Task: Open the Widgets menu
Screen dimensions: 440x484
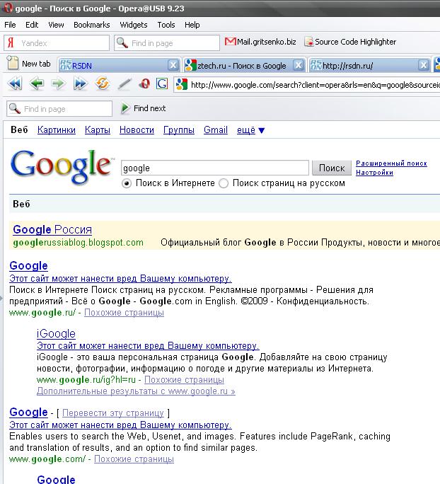Action: coord(134,25)
